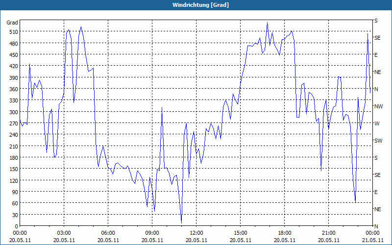
Task: Select the 18:00 time axis label
Action: (x=285, y=233)
